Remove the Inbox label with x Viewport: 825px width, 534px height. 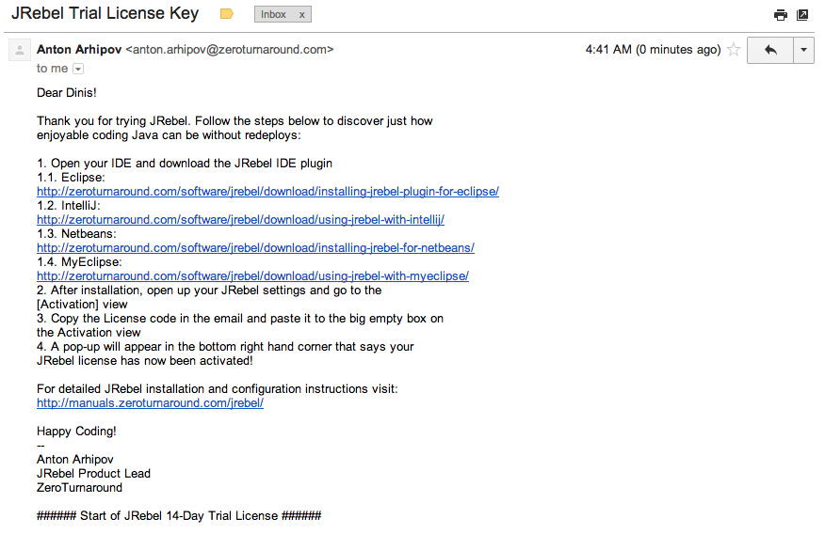click(301, 15)
